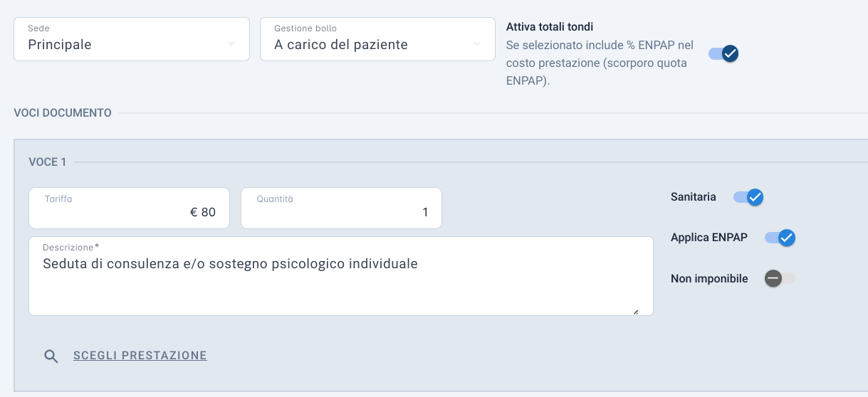Click the Sede dropdown arrow

[231, 45]
